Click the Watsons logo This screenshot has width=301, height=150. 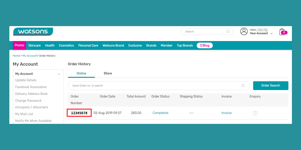(33, 32)
